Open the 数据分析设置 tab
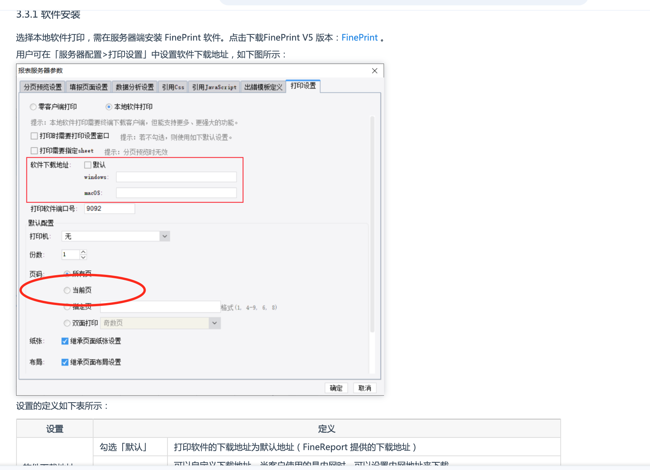Image resolution: width=650 pixels, height=470 pixels. [x=135, y=87]
